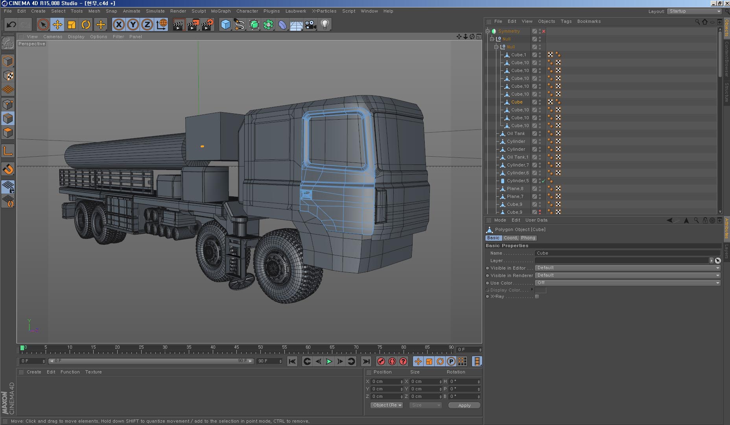
Task: Open Visible in Editor dropdown
Action: tap(627, 268)
